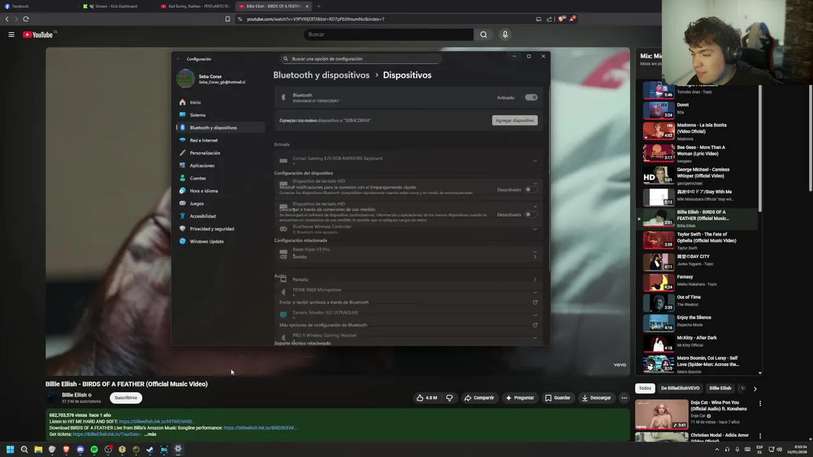Open Discord from the taskbar

pos(80,449)
